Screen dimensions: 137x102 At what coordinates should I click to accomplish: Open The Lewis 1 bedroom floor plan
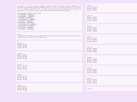pos(25,21)
